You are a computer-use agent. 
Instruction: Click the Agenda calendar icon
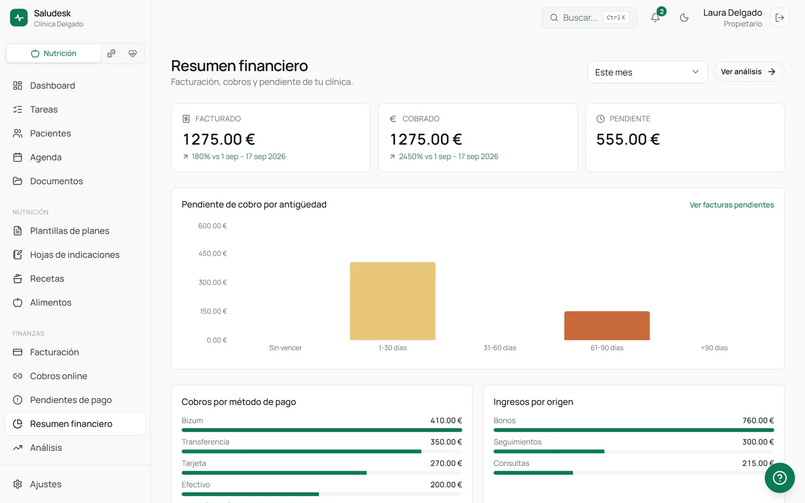(x=18, y=157)
